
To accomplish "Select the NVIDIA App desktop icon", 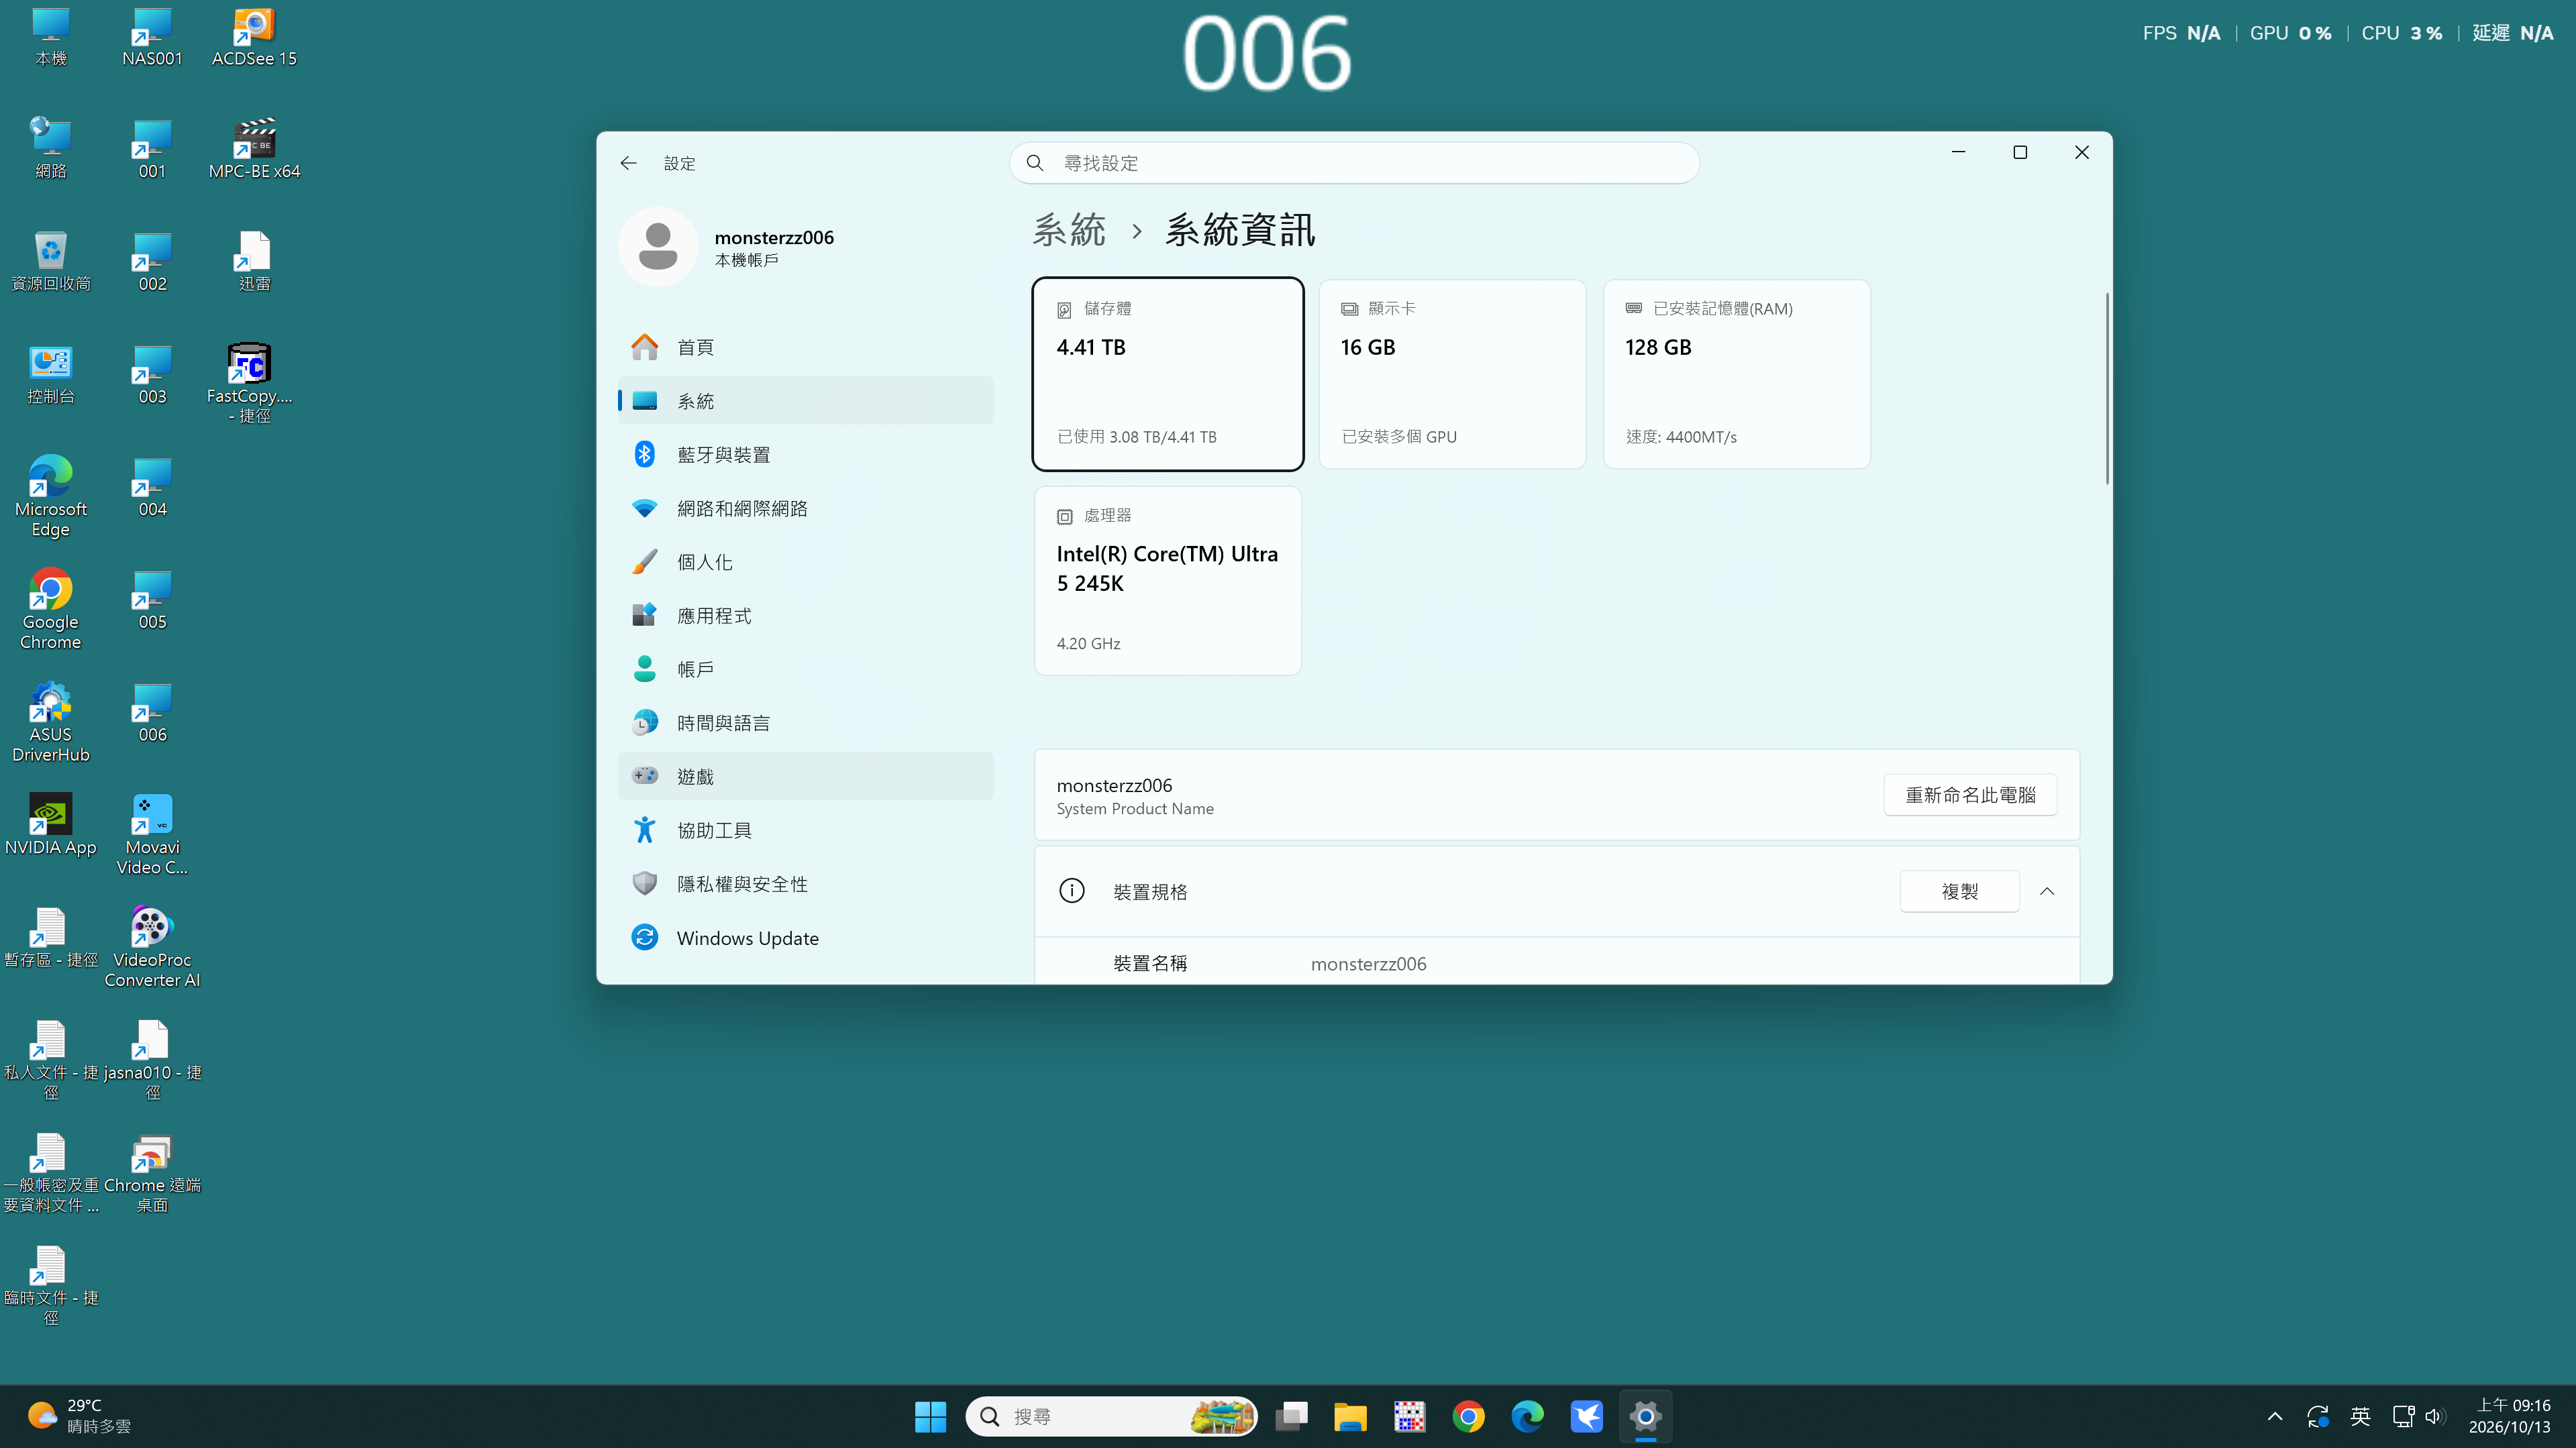I will click(x=50, y=826).
